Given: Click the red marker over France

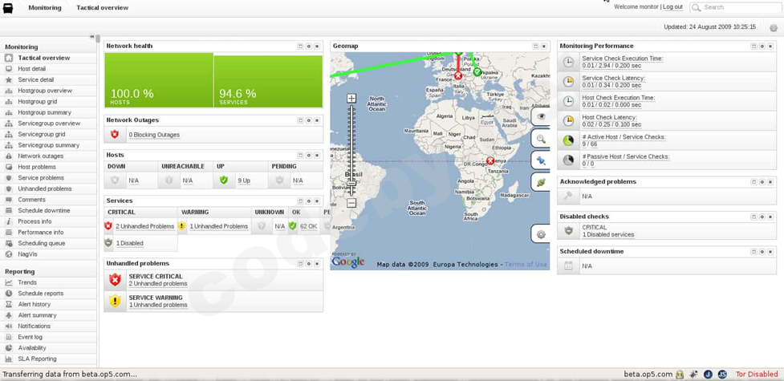Looking at the screenshot, I should pos(458,76).
